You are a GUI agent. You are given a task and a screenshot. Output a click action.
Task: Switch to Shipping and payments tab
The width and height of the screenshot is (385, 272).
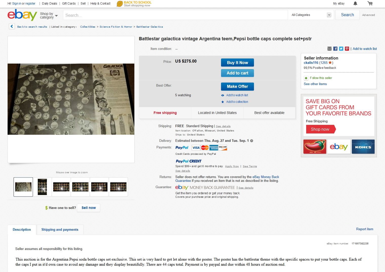pos(60,229)
